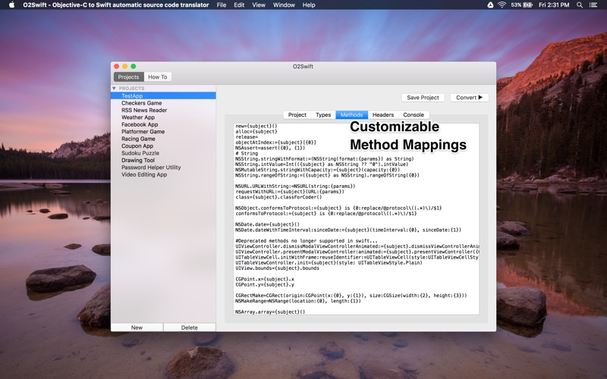Select the Project tab
The image size is (607, 379).
[297, 115]
